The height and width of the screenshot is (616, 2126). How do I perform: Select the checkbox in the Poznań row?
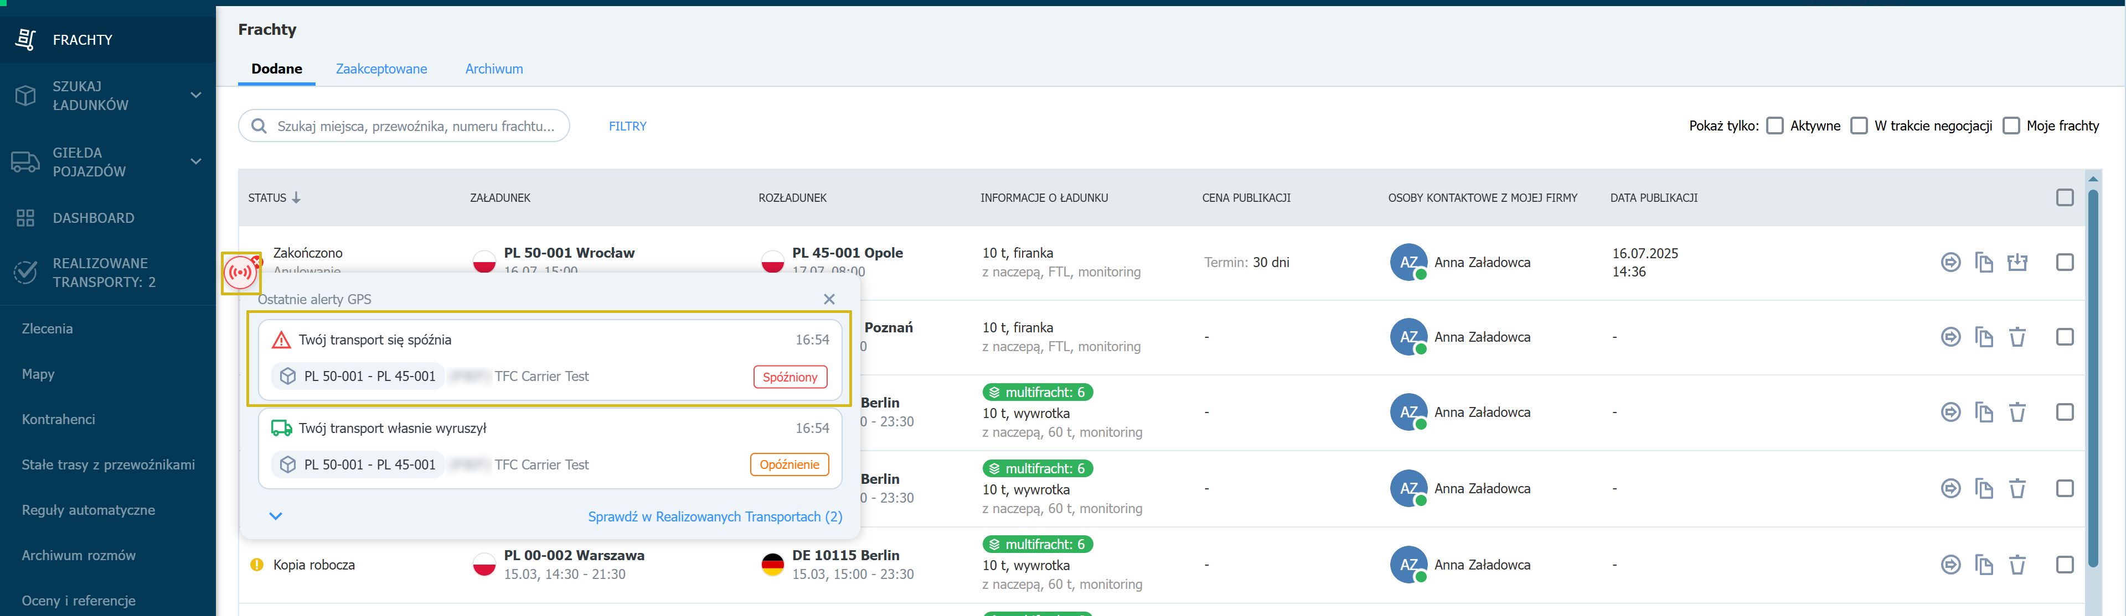(x=2064, y=337)
